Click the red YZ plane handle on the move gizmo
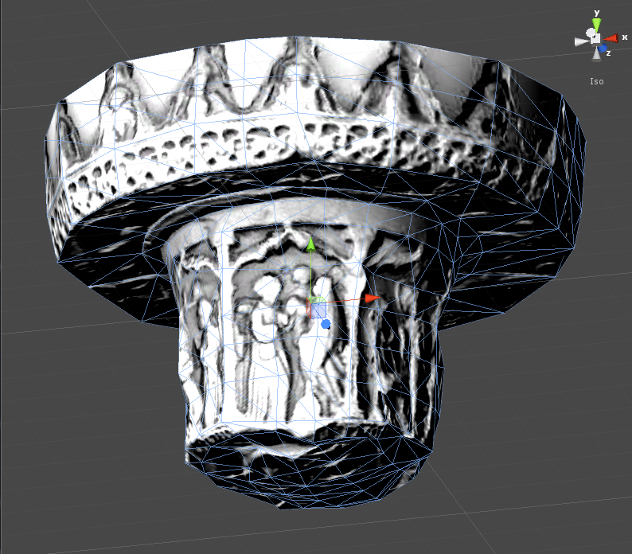632x554 pixels. pyautogui.click(x=309, y=310)
